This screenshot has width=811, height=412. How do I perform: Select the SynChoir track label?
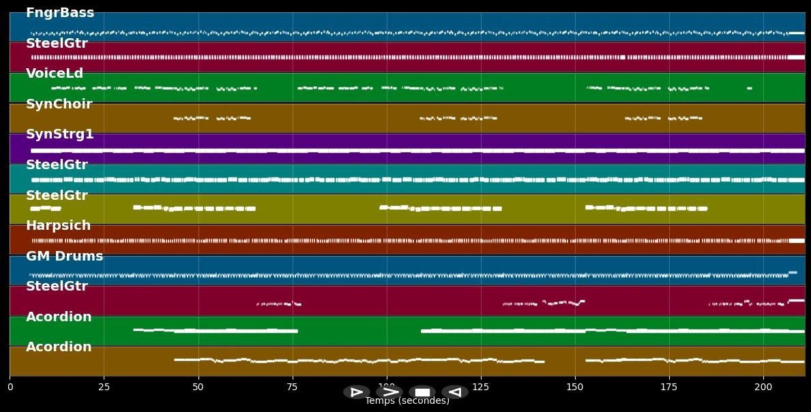59,104
